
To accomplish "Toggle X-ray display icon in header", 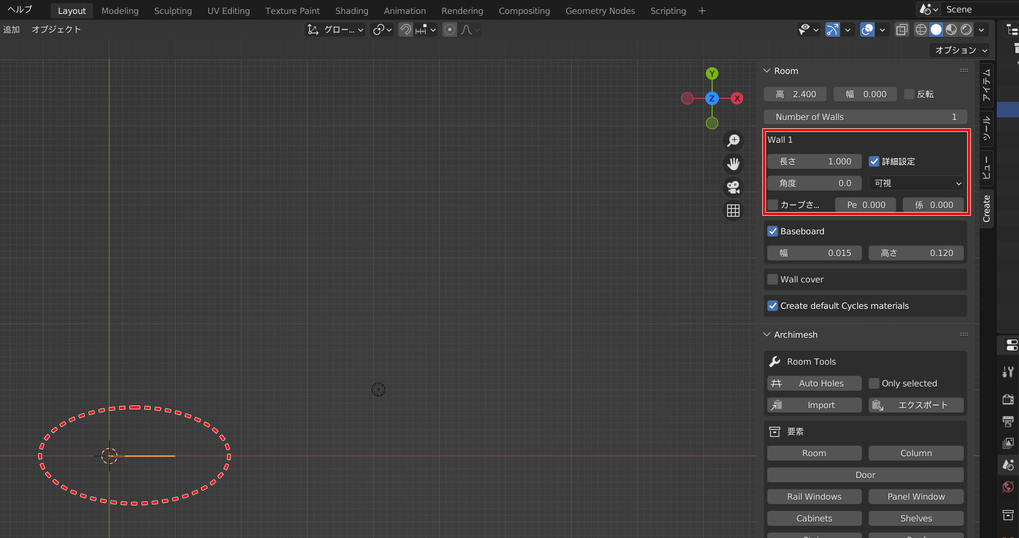I will tap(902, 30).
